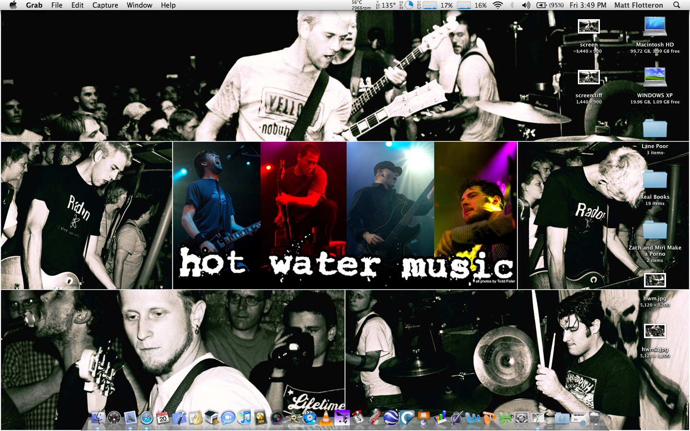
Task: Open the Trash in the dock
Action: (x=595, y=418)
